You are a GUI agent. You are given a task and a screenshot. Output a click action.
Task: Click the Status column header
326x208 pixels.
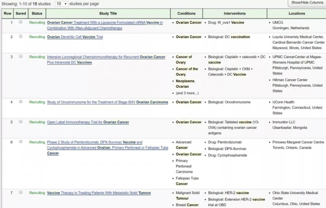(x=37, y=13)
